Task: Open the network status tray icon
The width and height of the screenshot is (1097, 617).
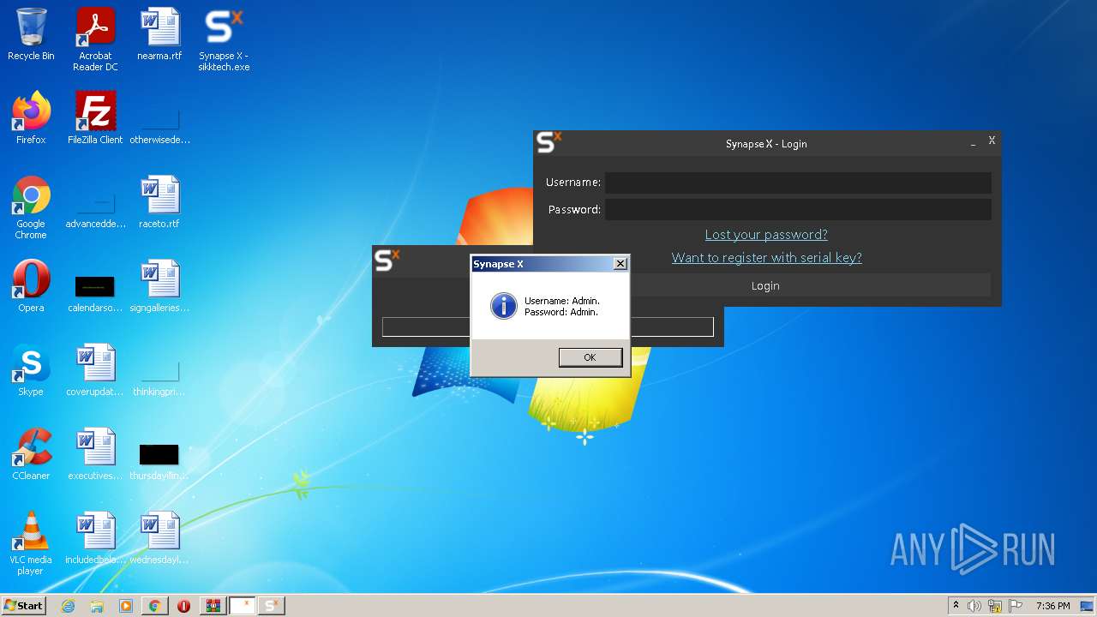Action: coord(995,606)
